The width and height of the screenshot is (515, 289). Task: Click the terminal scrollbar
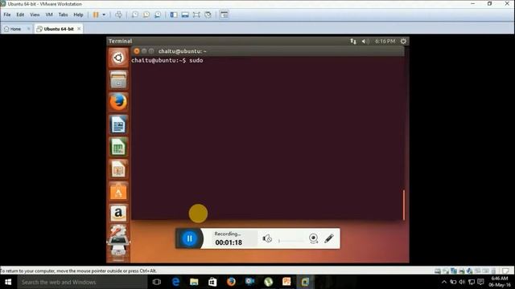tap(404, 205)
